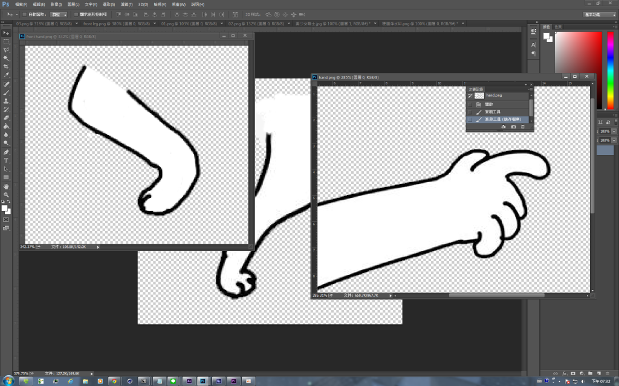This screenshot has width=619, height=386.
Task: Create new document from current state icon
Action: tap(503, 127)
